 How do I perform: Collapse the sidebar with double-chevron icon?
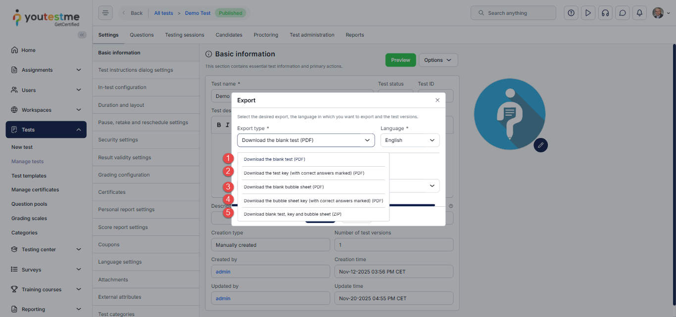point(82,35)
